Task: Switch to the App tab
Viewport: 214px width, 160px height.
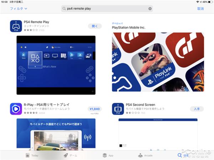Action: 108,155
